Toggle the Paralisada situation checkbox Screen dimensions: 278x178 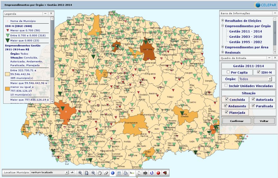coord(253,106)
